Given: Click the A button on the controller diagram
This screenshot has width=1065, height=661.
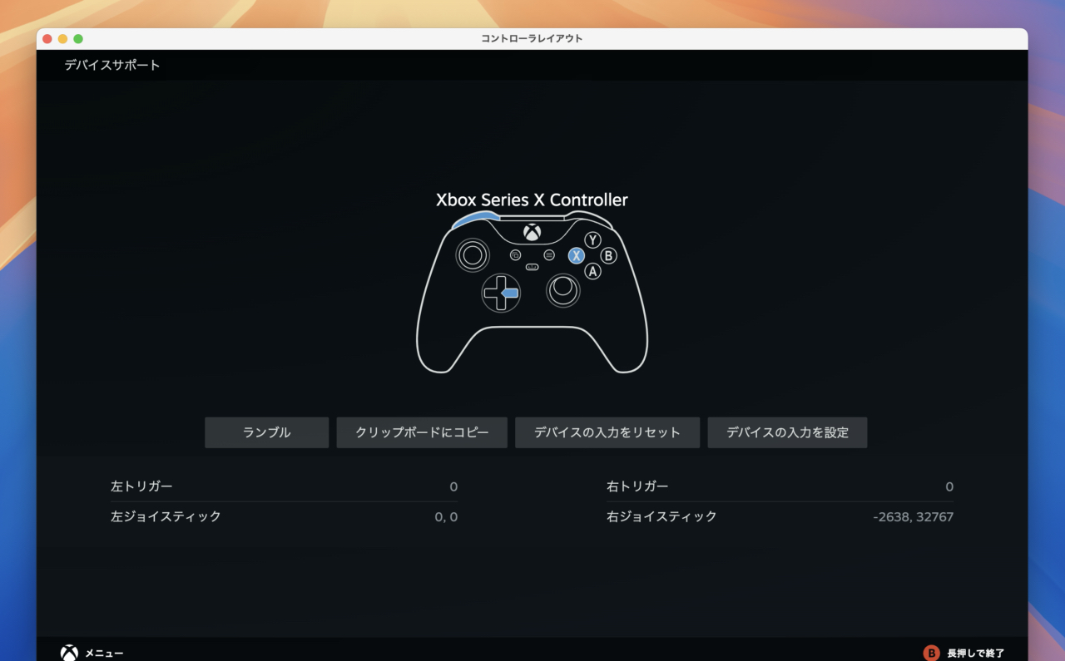Looking at the screenshot, I should pyautogui.click(x=592, y=271).
